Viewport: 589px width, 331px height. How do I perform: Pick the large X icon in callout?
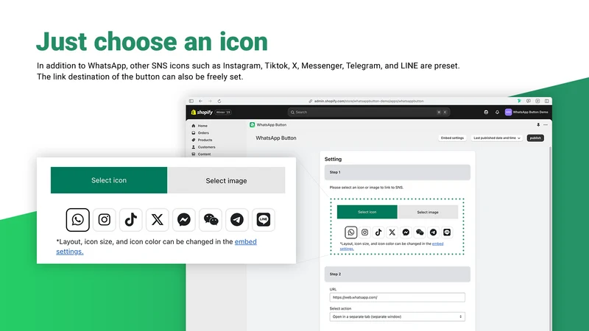pyautogui.click(x=158, y=219)
